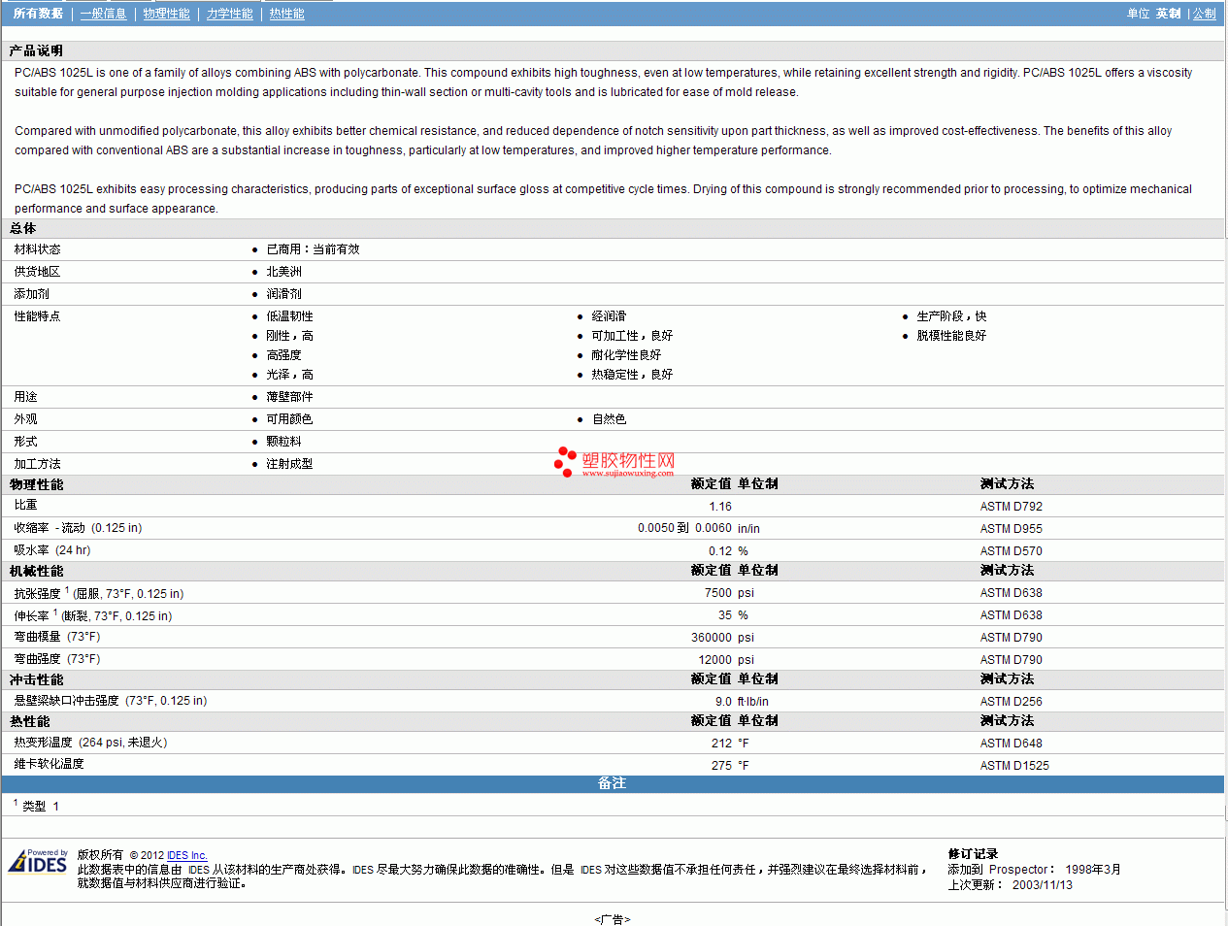Open the 热性能 tab in the top bar
Screen dimensions: 1228x926
(x=286, y=14)
